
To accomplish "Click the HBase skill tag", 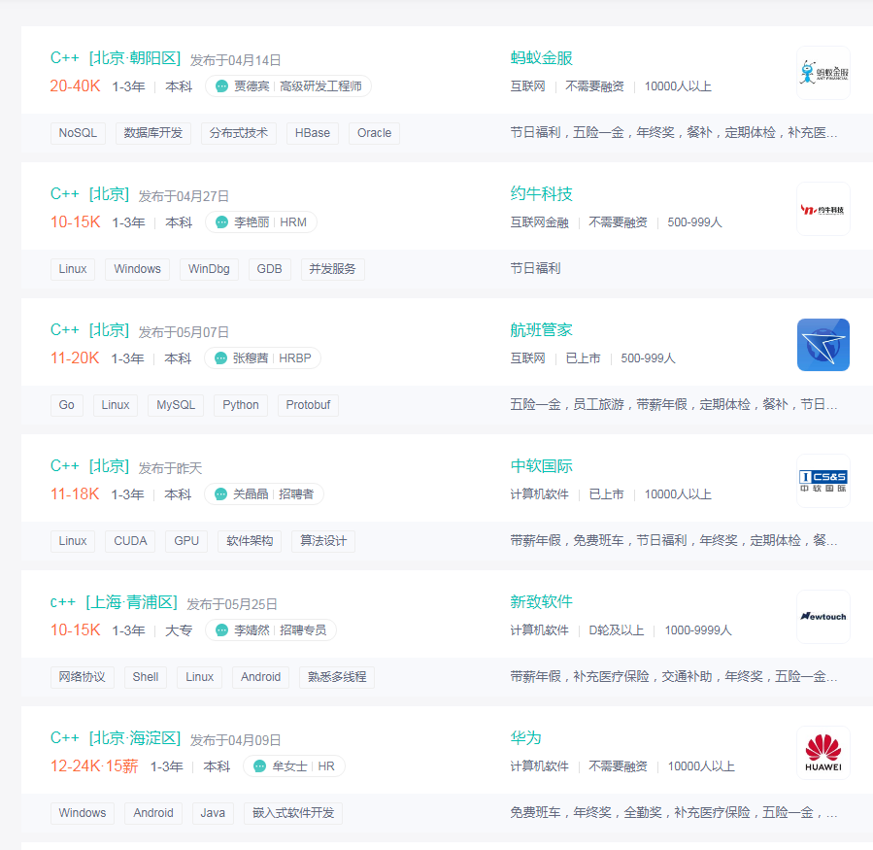I will click(x=313, y=133).
